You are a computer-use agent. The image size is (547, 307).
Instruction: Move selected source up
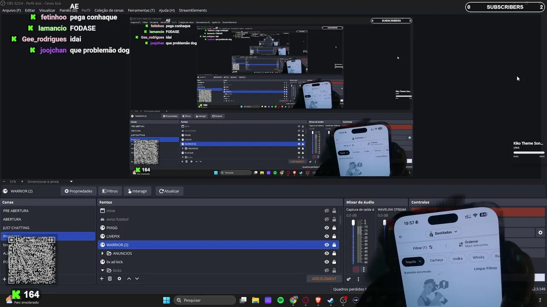(129, 279)
